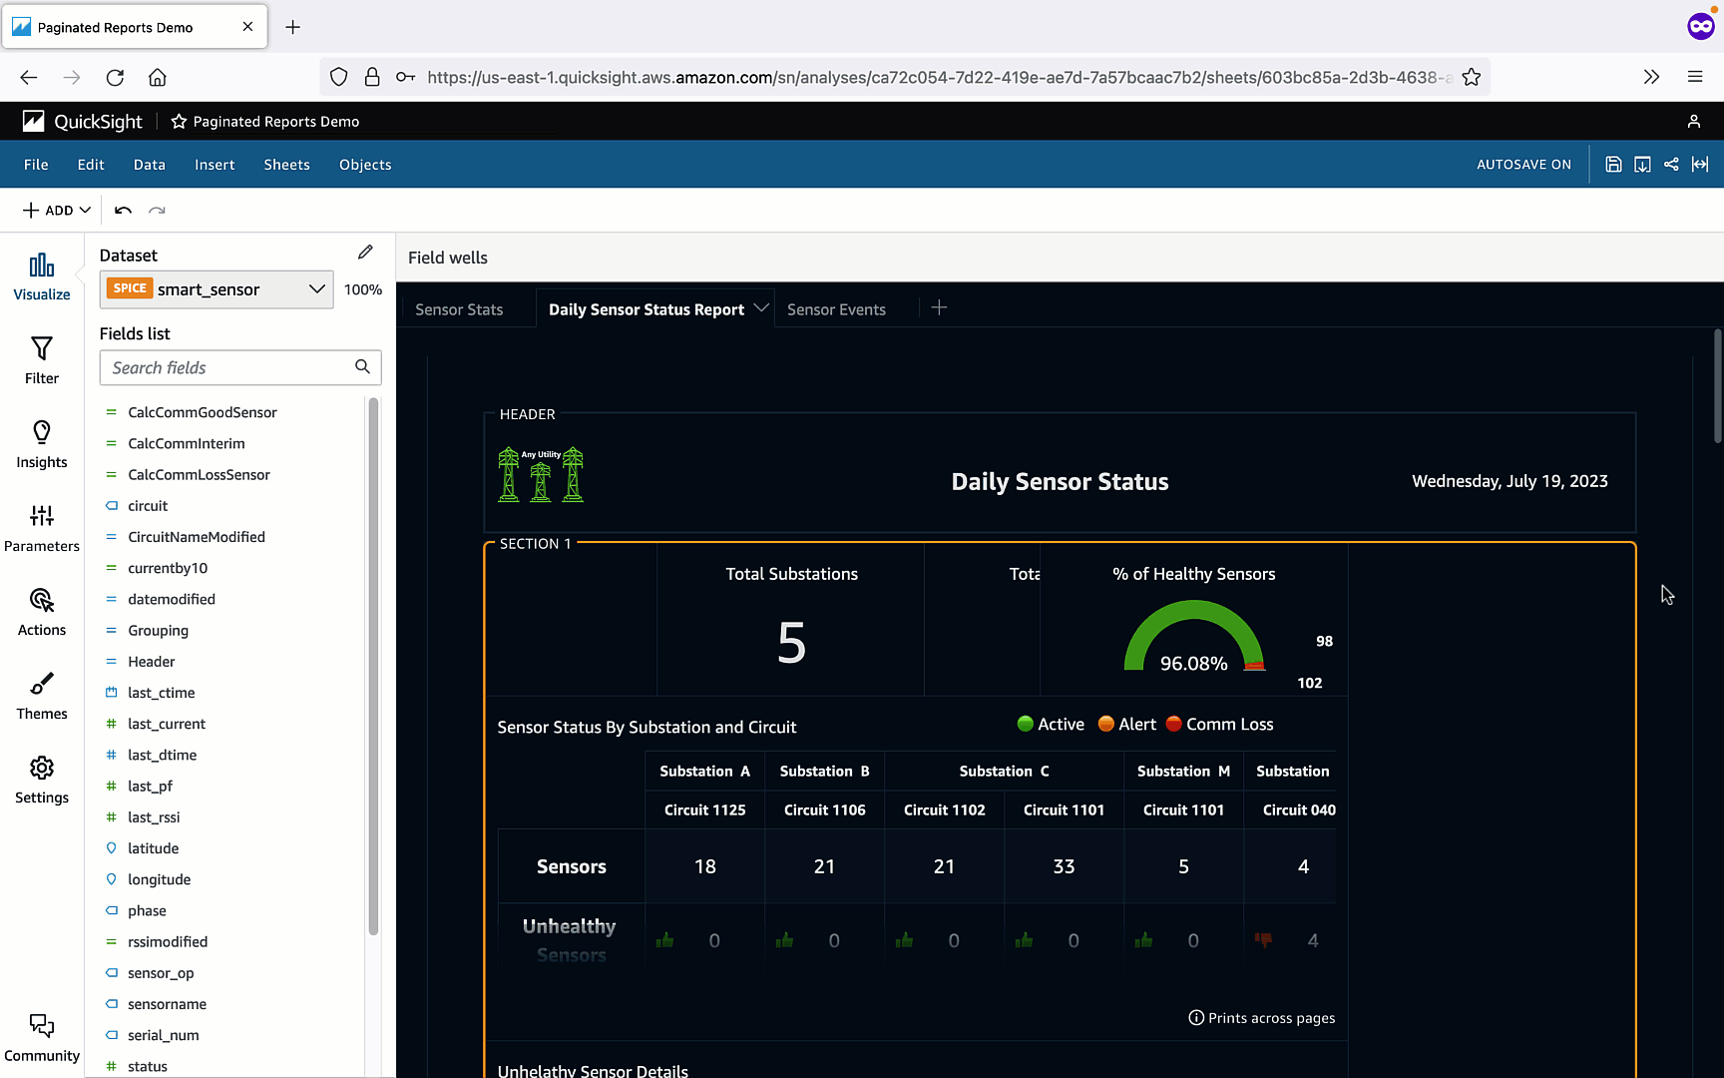
Task: Toggle the AUTOSAVE ON switch
Action: point(1523,164)
